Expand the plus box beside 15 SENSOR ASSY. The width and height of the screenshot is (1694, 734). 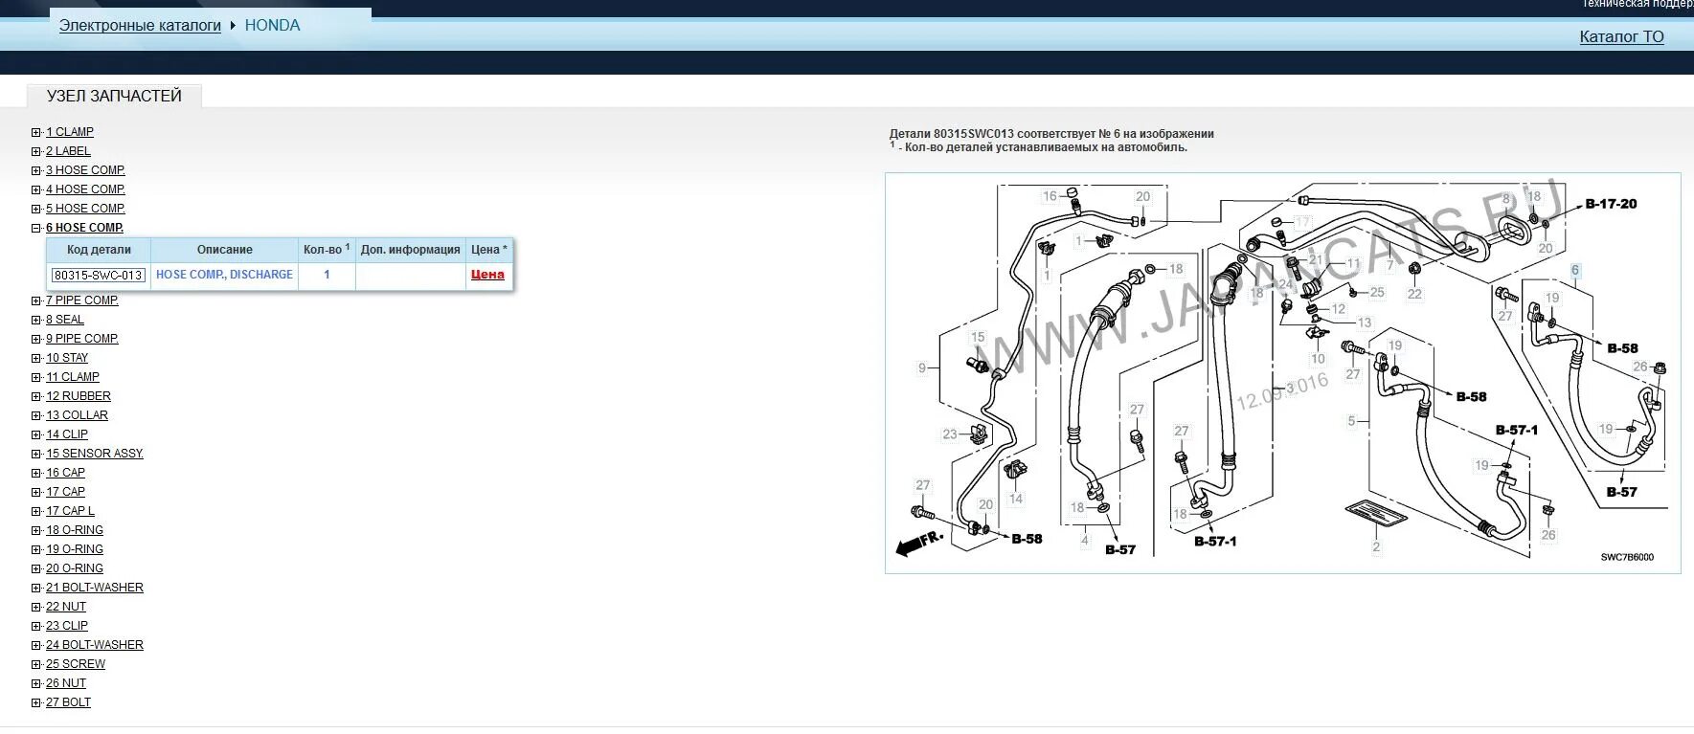(36, 455)
